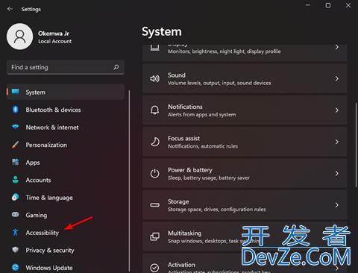The width and height of the screenshot is (358, 273).
Task: Open the Sound settings card
Action: coord(245,78)
